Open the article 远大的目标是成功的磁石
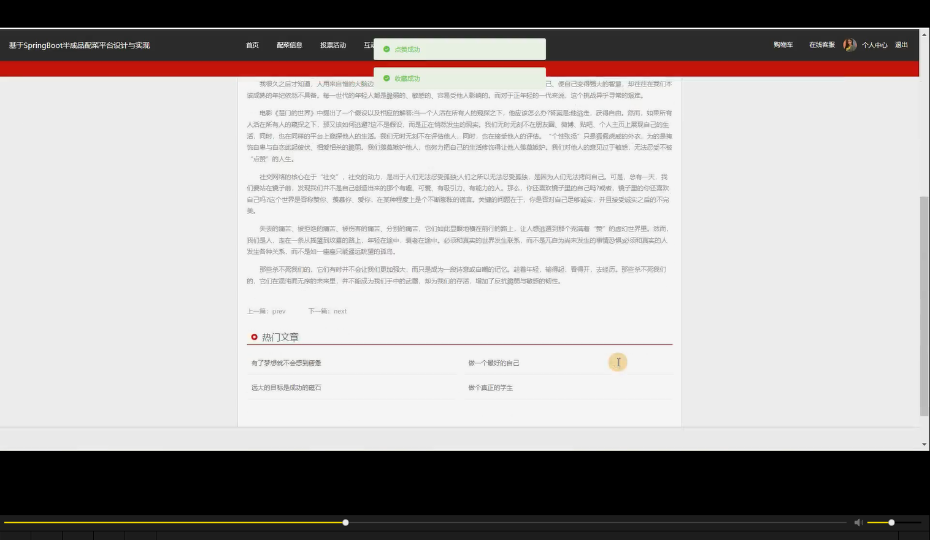The image size is (930, 540). coord(286,387)
